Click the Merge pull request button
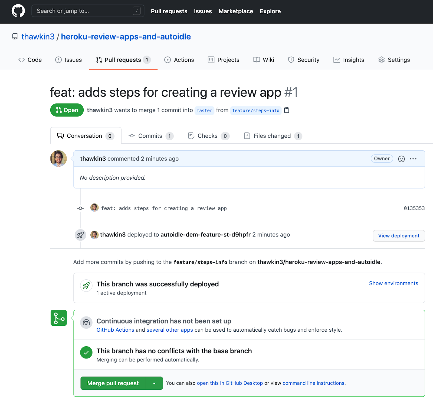 (113, 383)
